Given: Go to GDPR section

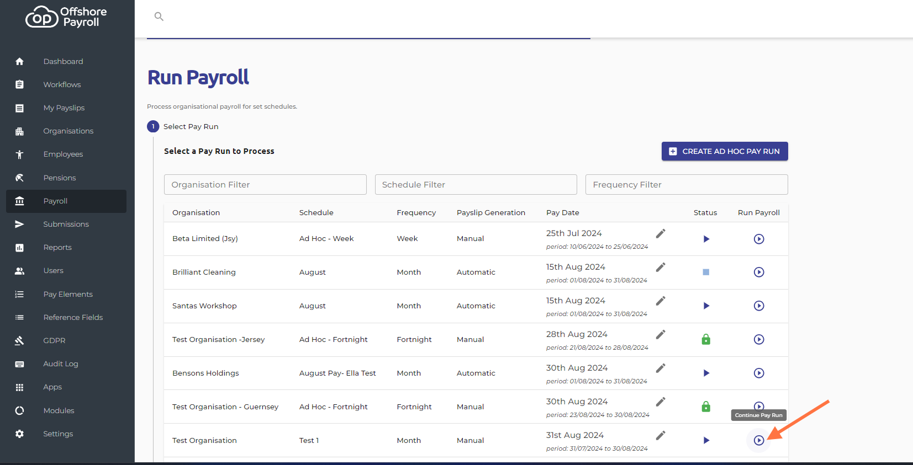Looking at the screenshot, I should coord(66,340).
